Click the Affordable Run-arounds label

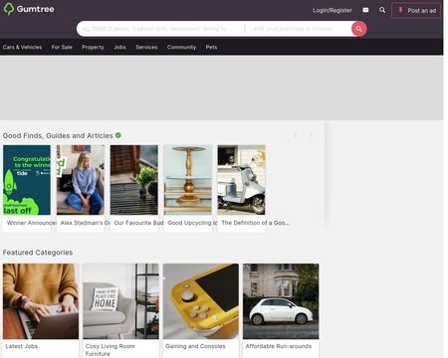coord(279,346)
